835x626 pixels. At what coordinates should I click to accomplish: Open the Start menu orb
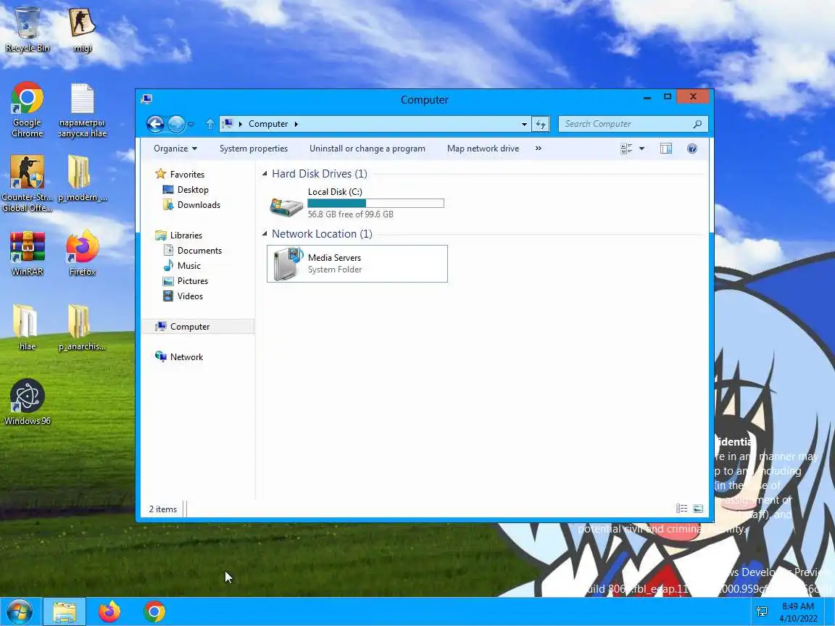click(19, 612)
